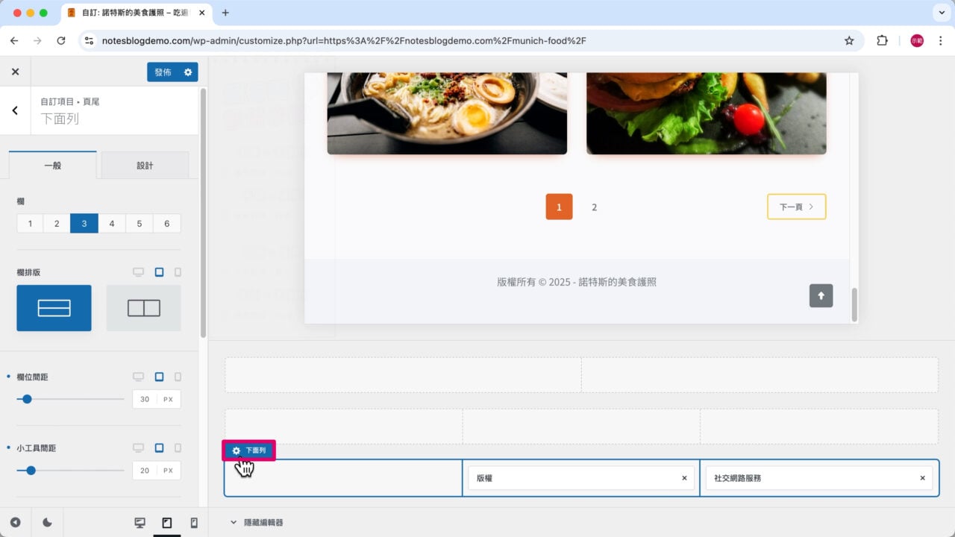Viewport: 955px width, 537px height.
Task: Click the 發佈 publish button
Action: click(x=163, y=72)
